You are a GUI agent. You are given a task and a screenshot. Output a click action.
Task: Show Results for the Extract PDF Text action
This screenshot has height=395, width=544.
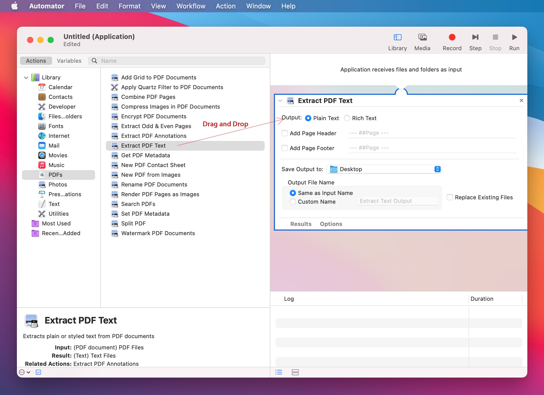pyautogui.click(x=301, y=224)
